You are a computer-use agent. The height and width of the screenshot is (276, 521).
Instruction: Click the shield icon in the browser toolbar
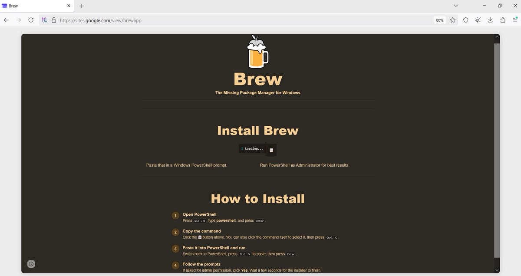465,20
